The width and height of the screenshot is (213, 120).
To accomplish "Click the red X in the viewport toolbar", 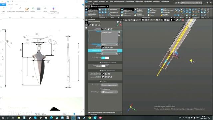I will point(183,20).
